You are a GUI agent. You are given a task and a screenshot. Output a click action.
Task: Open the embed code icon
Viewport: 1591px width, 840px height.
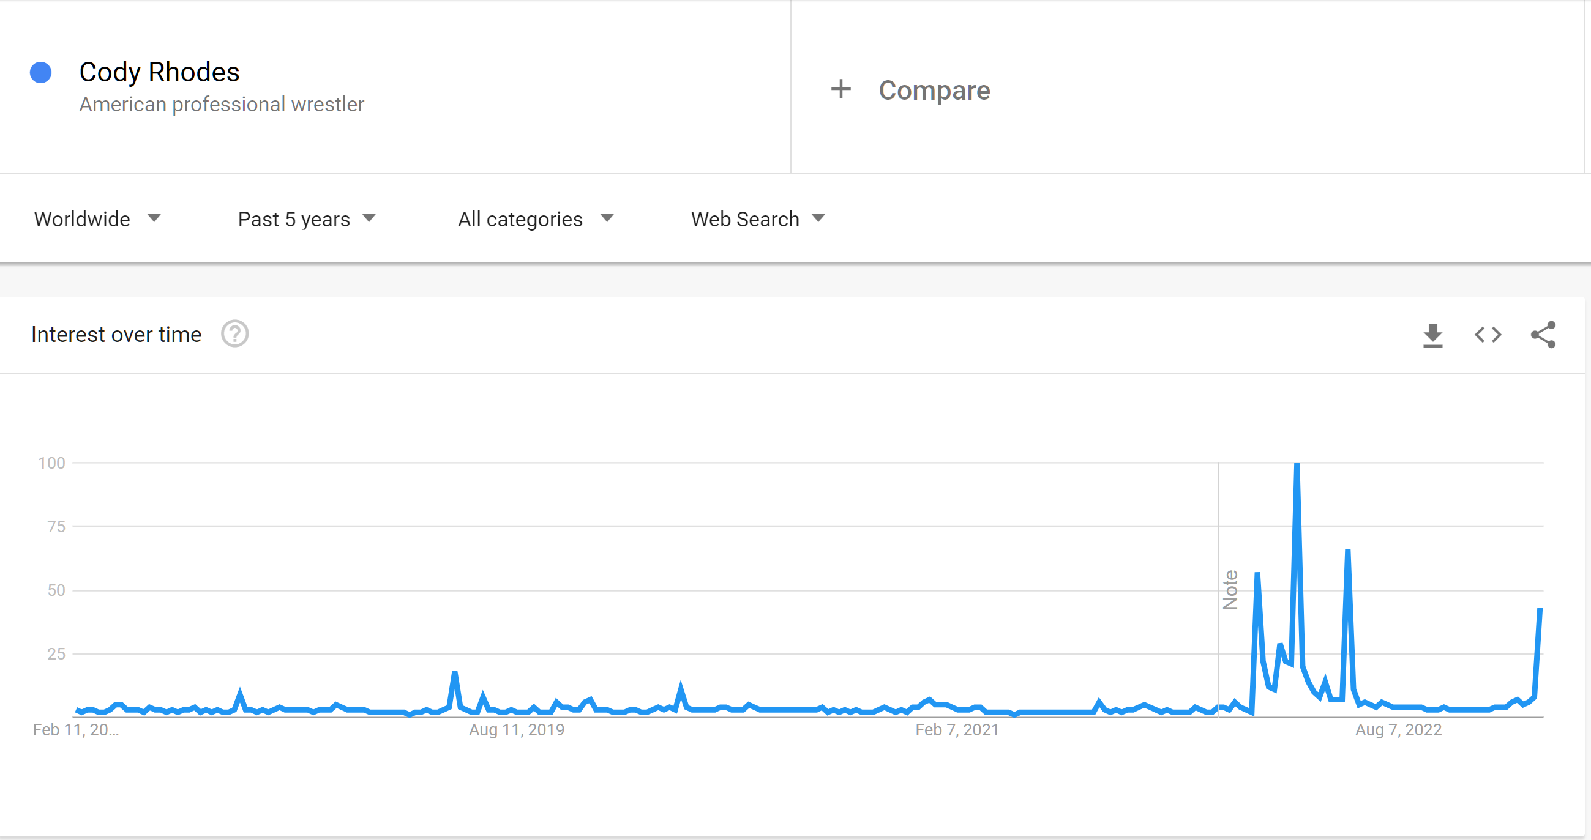pyautogui.click(x=1488, y=335)
